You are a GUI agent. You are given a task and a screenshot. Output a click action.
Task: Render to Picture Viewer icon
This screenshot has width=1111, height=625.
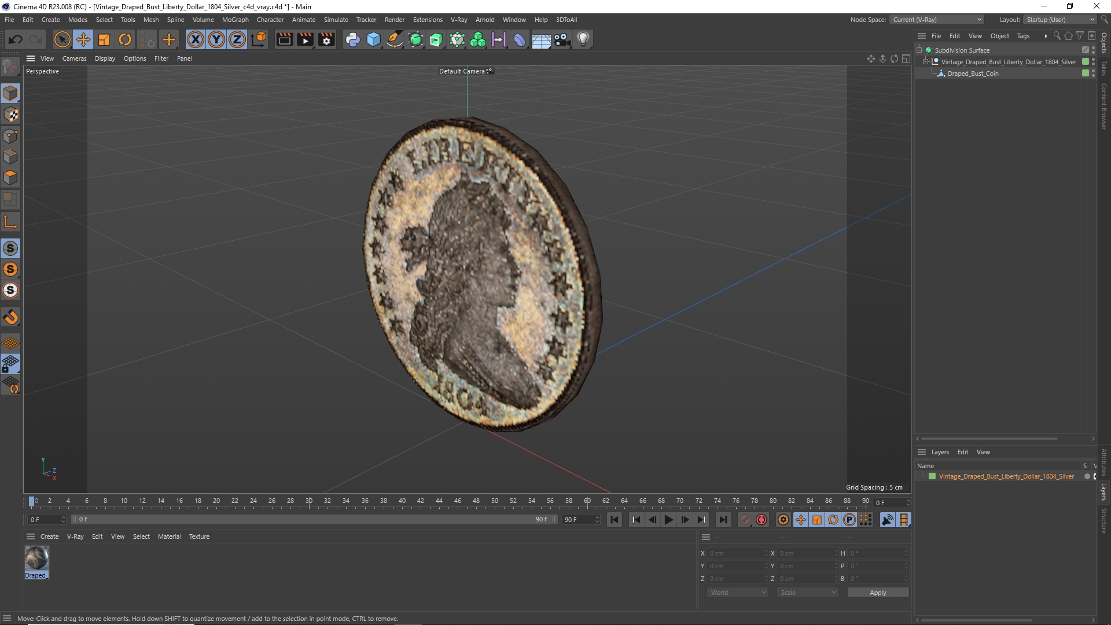(305, 39)
